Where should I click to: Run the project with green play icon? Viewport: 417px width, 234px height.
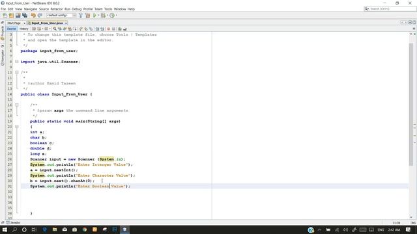click(x=94, y=16)
